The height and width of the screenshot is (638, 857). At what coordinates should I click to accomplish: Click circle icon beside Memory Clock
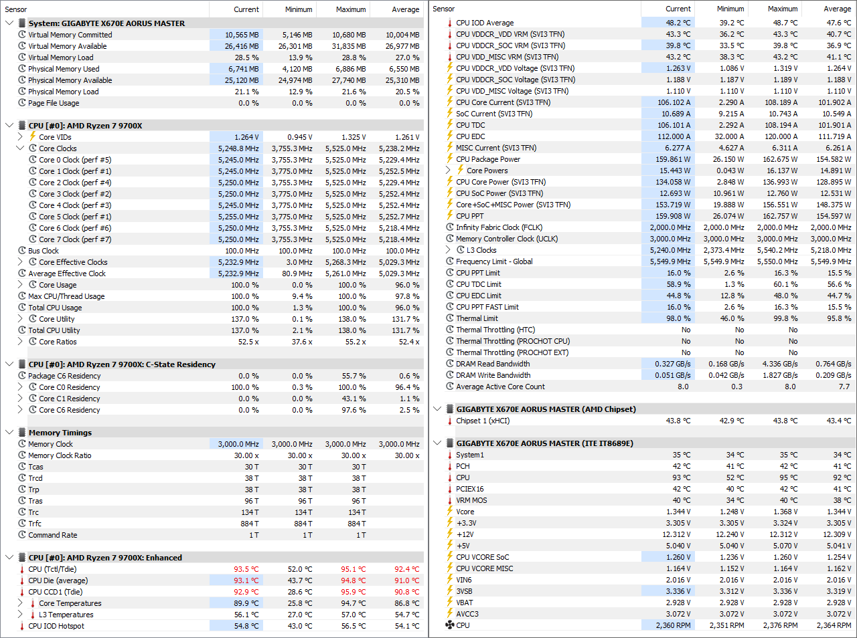[x=22, y=444]
